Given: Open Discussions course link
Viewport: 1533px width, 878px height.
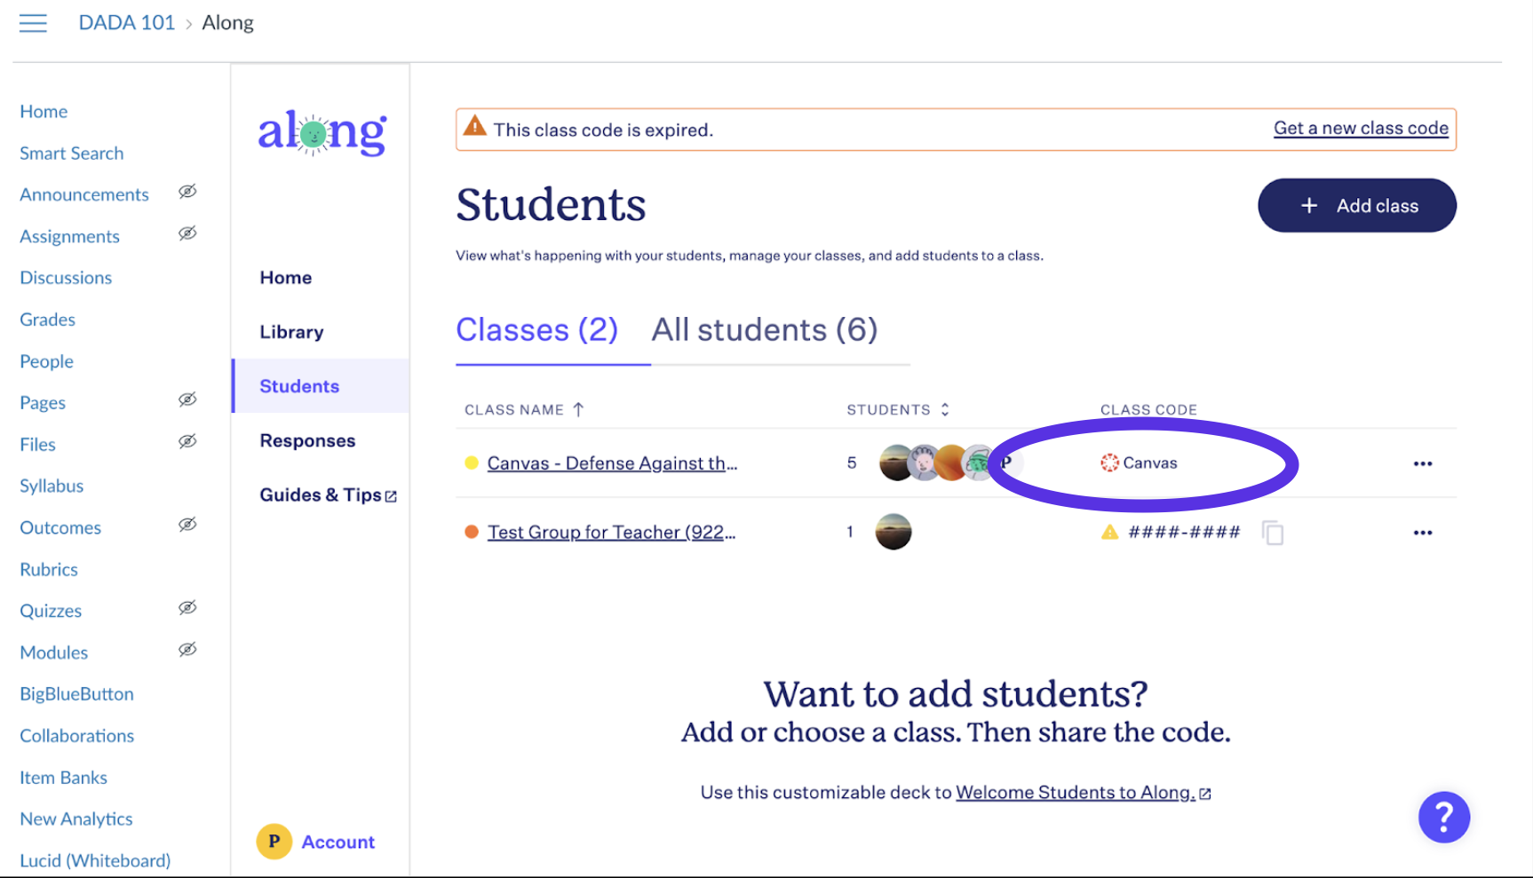Looking at the screenshot, I should click(x=66, y=277).
